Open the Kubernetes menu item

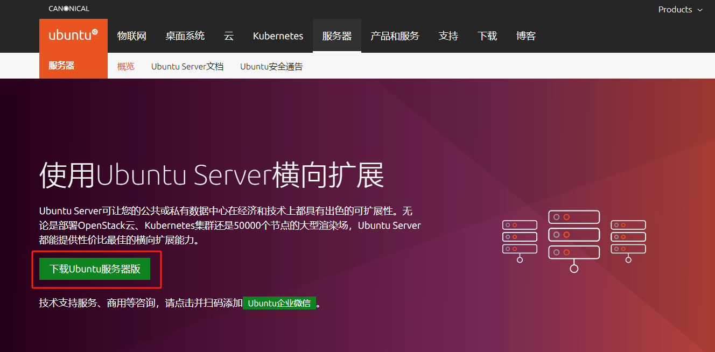pyautogui.click(x=278, y=36)
